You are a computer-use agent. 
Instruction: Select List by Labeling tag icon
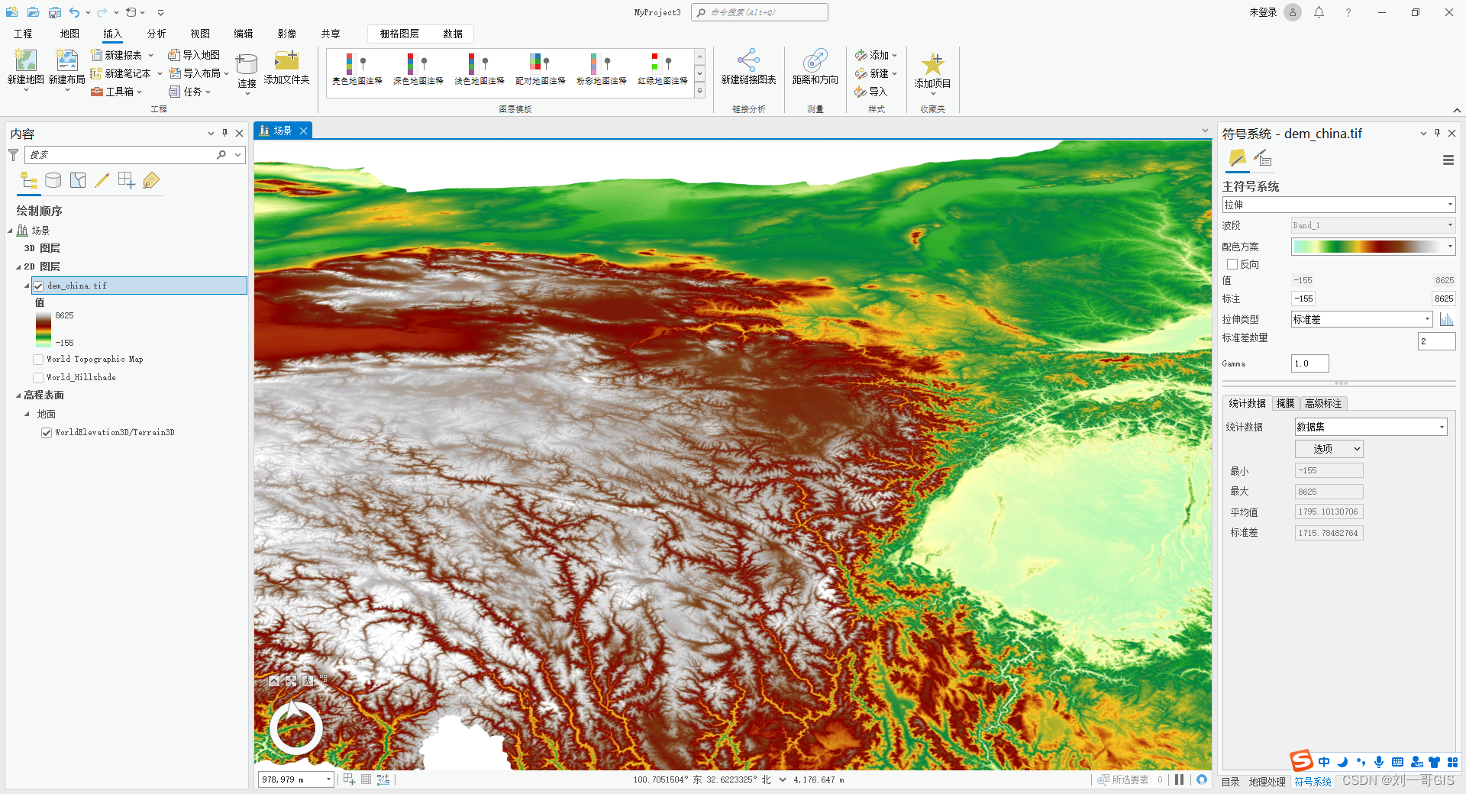(x=151, y=180)
